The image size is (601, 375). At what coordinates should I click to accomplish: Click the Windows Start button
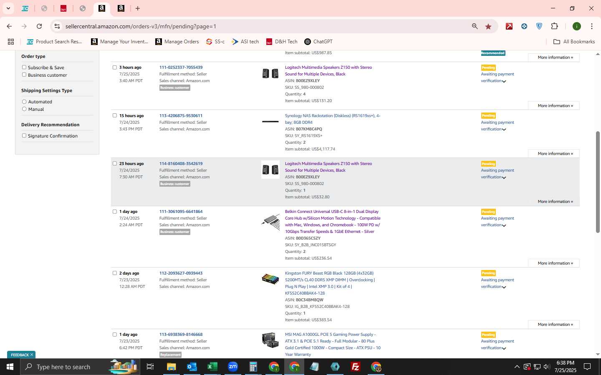tap(10, 367)
